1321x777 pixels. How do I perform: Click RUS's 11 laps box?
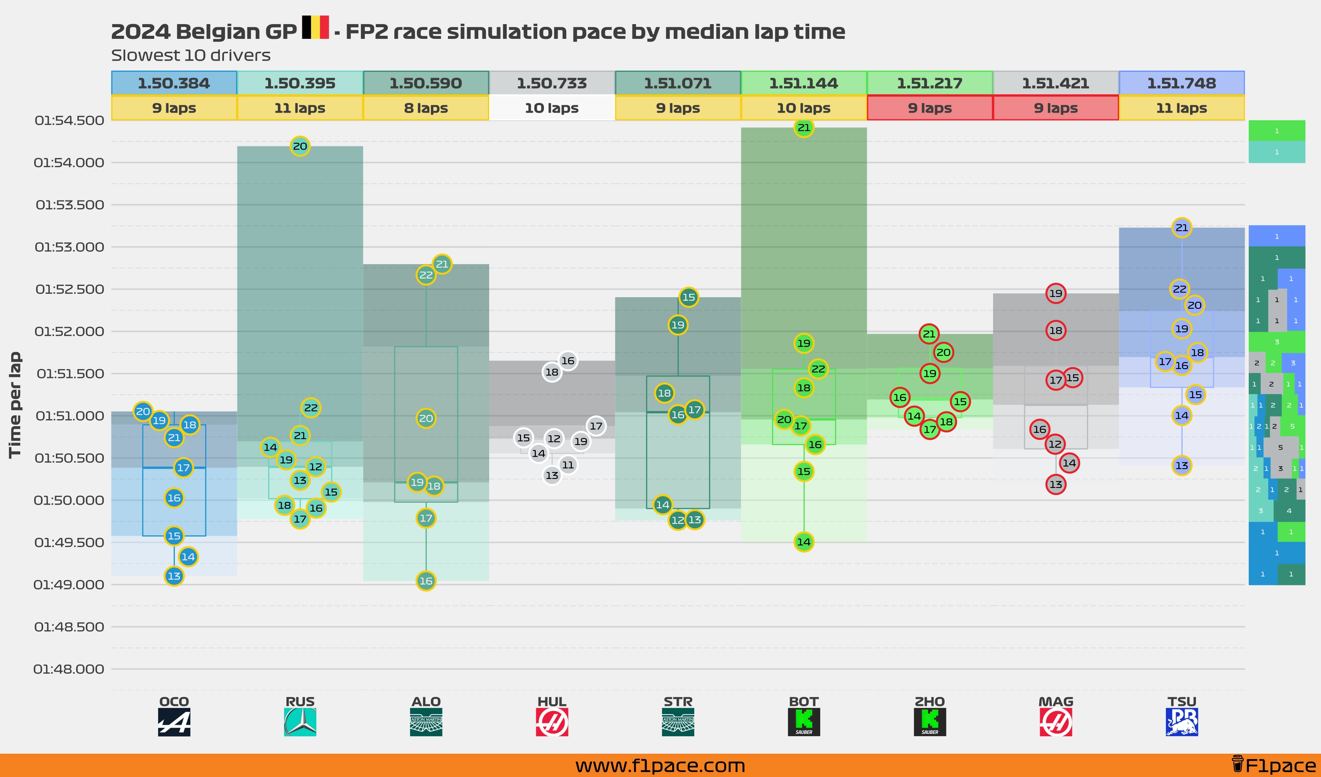coord(300,108)
